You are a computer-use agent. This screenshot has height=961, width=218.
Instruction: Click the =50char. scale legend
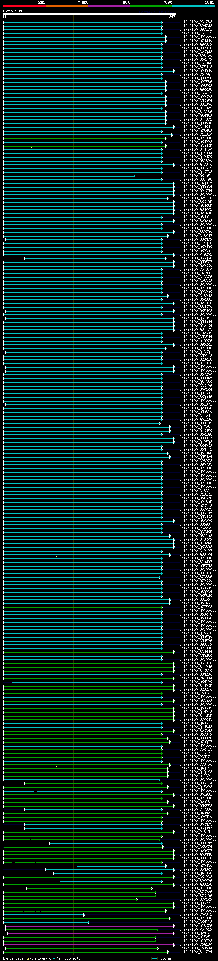click(163, 958)
